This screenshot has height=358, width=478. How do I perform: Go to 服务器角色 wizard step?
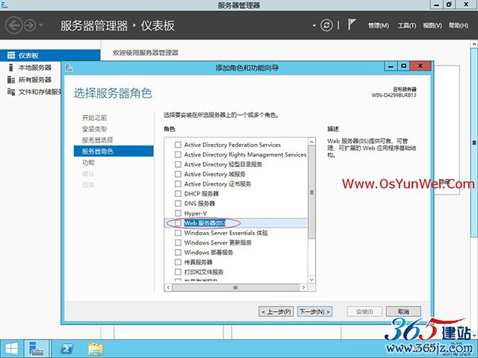tap(114, 151)
